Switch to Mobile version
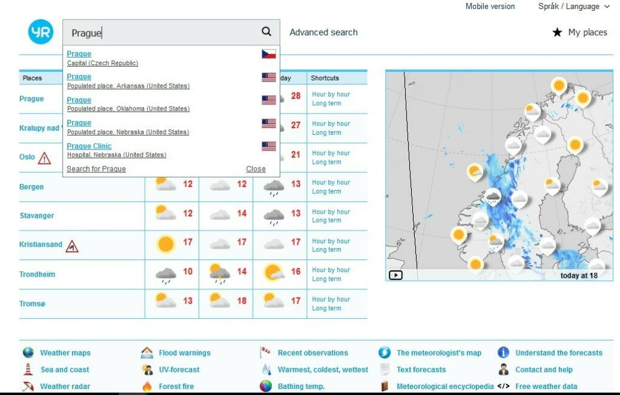Viewport: 620px width, 395px height. 490,7
